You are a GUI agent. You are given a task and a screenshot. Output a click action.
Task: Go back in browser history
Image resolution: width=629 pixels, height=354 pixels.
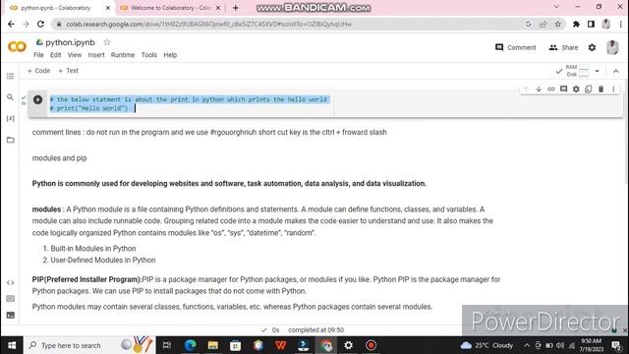[11, 24]
